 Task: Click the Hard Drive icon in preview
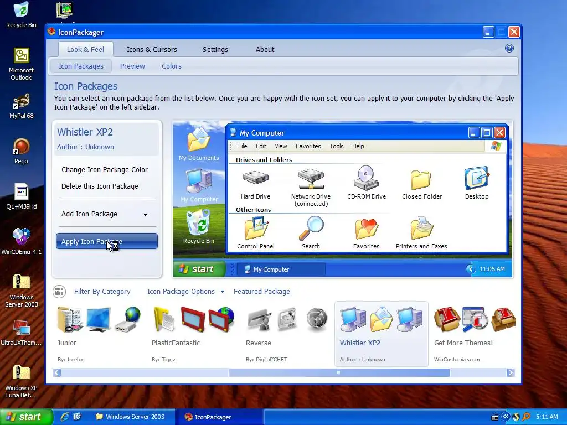(256, 178)
